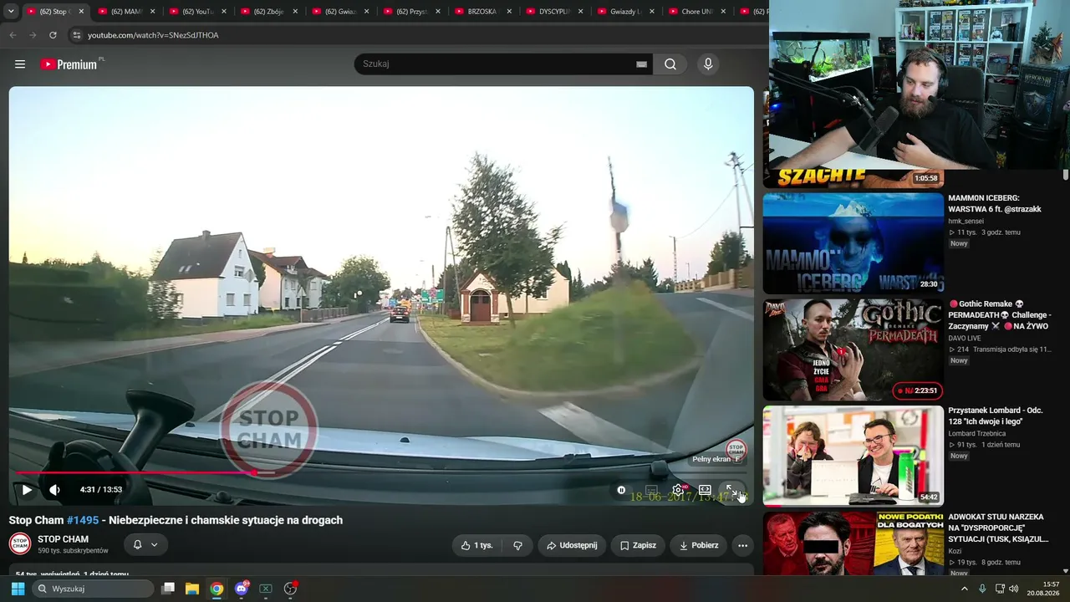Viewport: 1070px width, 602px height.
Task: Open more actions three-dot menu
Action: pos(742,545)
